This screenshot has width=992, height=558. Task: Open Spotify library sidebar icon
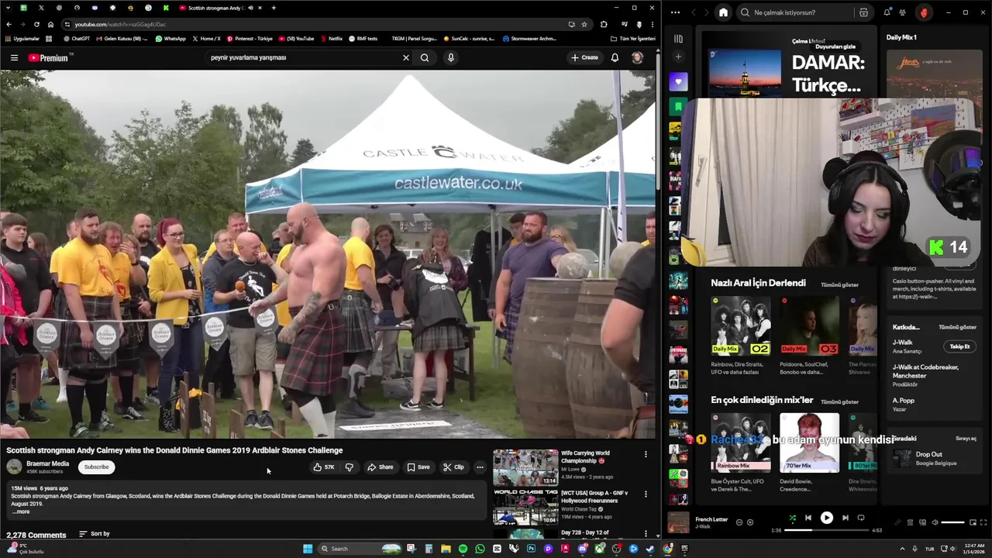pyautogui.click(x=678, y=39)
